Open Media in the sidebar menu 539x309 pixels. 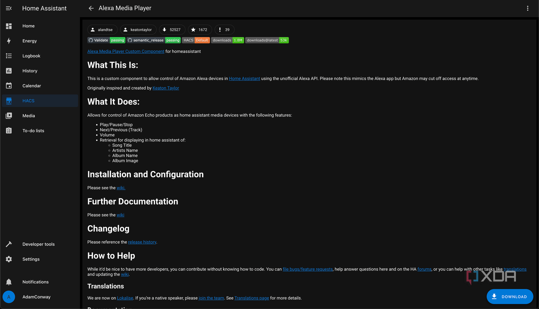pyautogui.click(x=40, y=116)
